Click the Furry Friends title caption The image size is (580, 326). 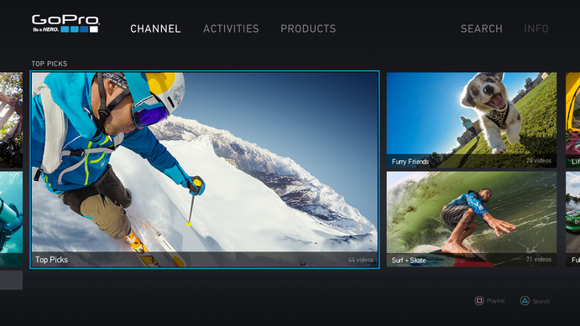[x=410, y=162]
